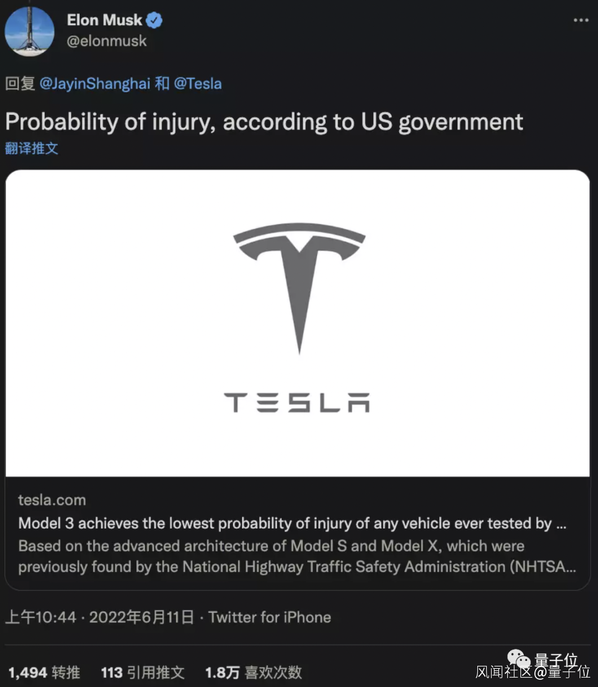Click 翻译推文 to translate the tweet
598x687 pixels.
pos(32,148)
